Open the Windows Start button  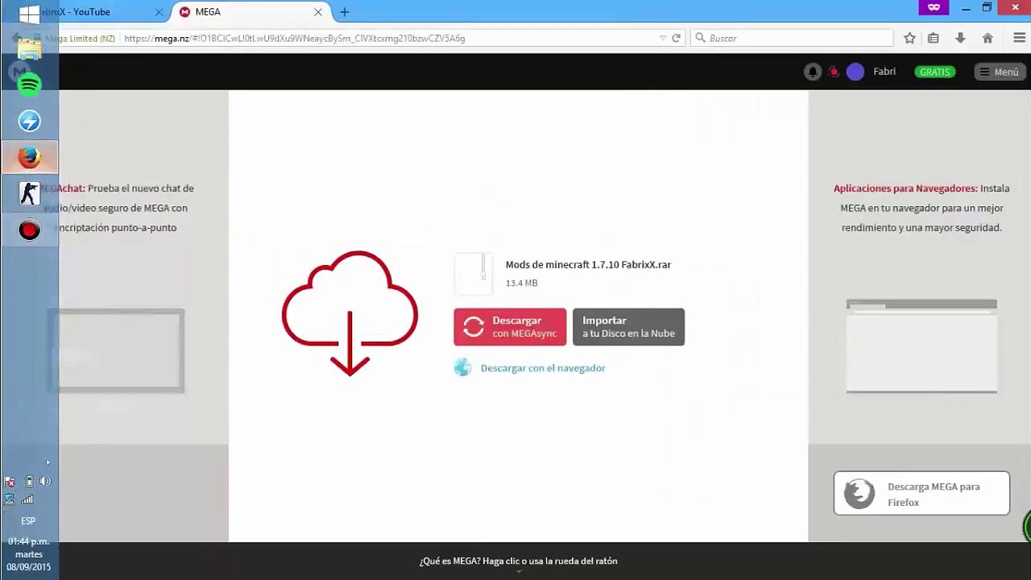[x=29, y=14]
